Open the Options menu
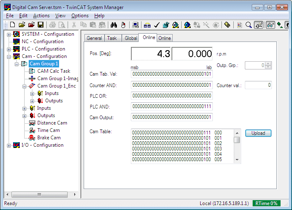Viewport: 292px width, 210px height. [x=80, y=16]
